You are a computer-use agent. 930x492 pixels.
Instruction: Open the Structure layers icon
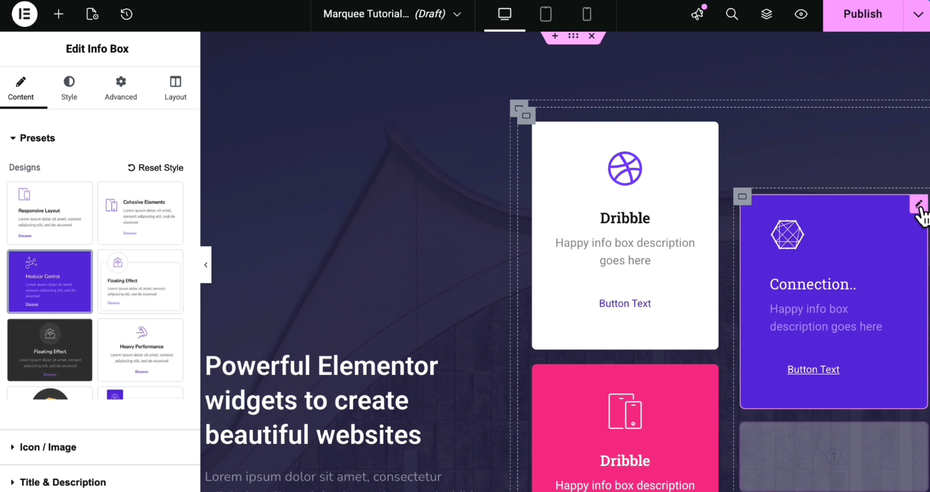(x=766, y=14)
